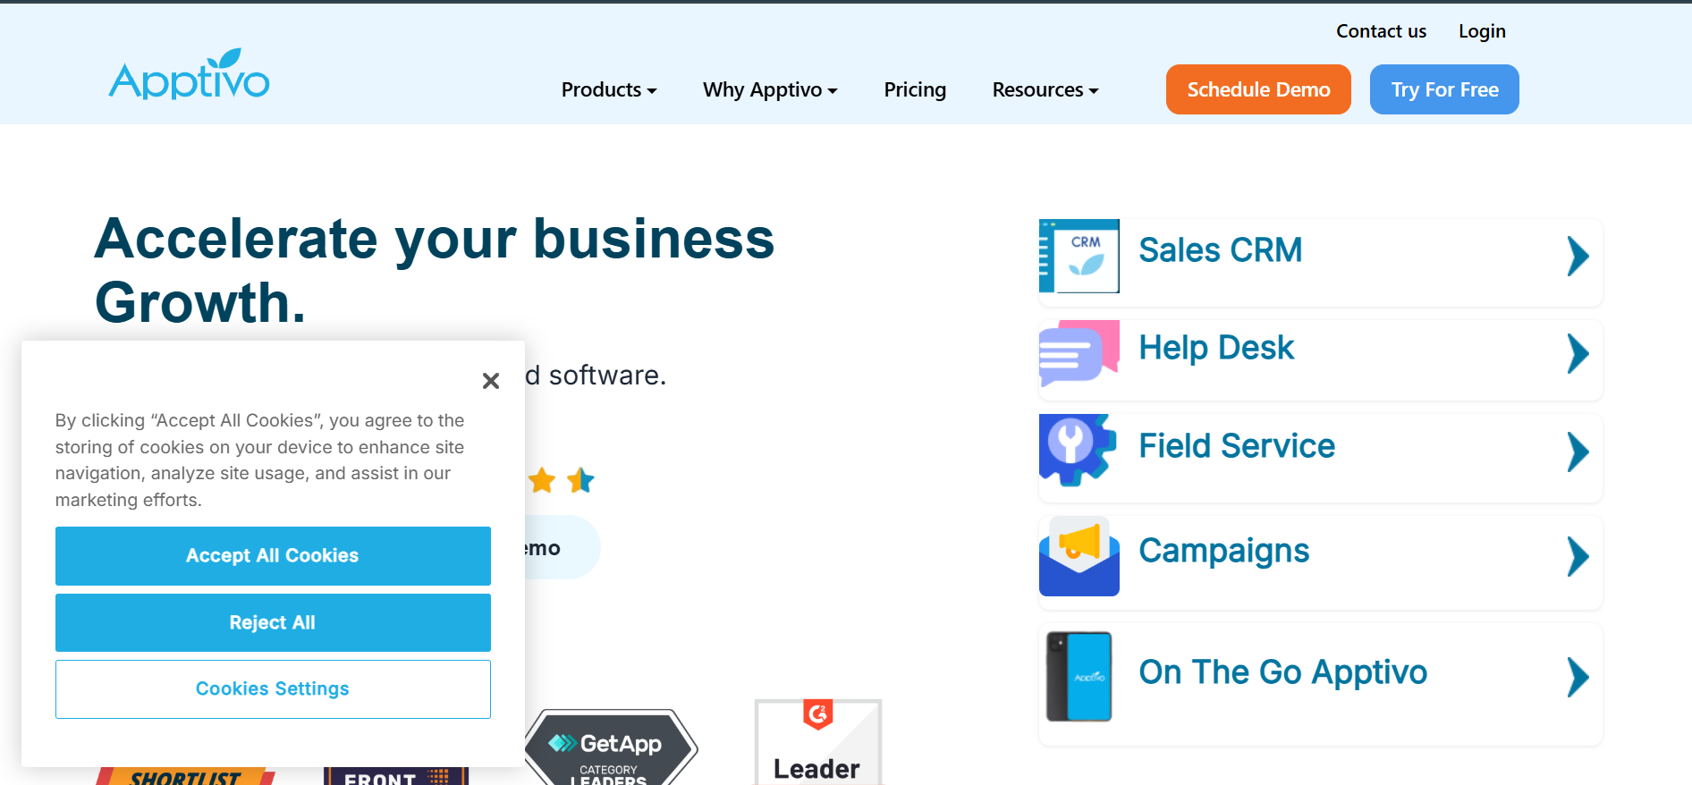1692x785 pixels.
Task: Click the half-filled rating star
Action: [x=581, y=480]
